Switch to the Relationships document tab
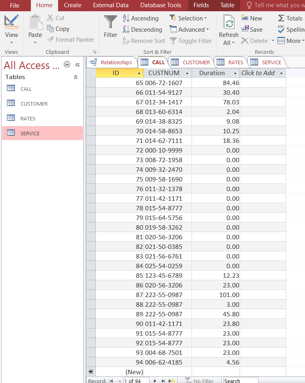 [111, 62]
